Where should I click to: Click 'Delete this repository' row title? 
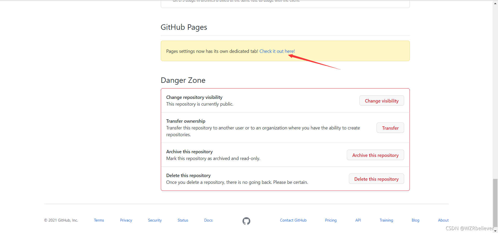[188, 176]
